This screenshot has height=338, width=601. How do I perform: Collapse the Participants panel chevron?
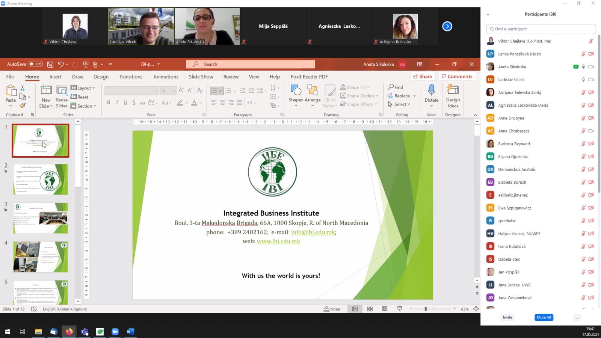(488, 14)
